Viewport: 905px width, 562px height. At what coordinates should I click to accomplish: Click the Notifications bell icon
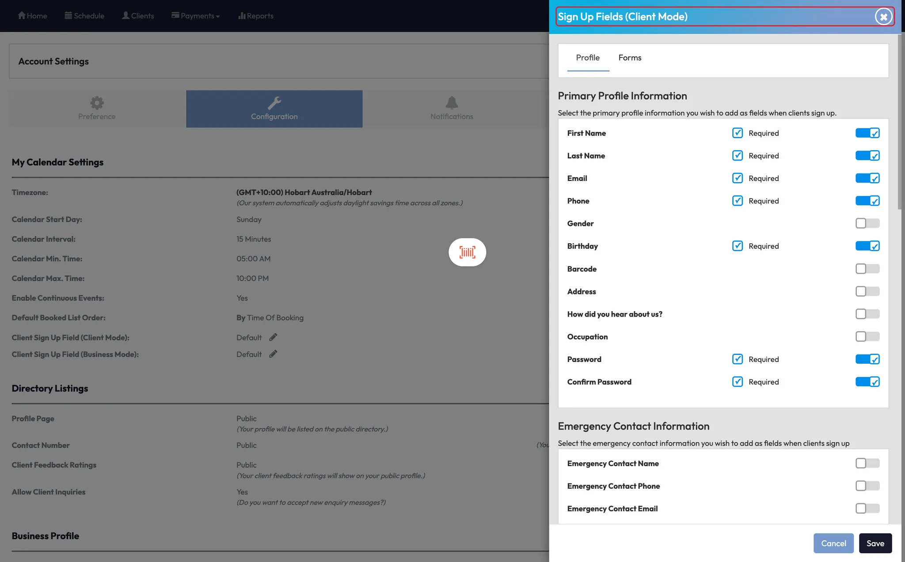[452, 103]
